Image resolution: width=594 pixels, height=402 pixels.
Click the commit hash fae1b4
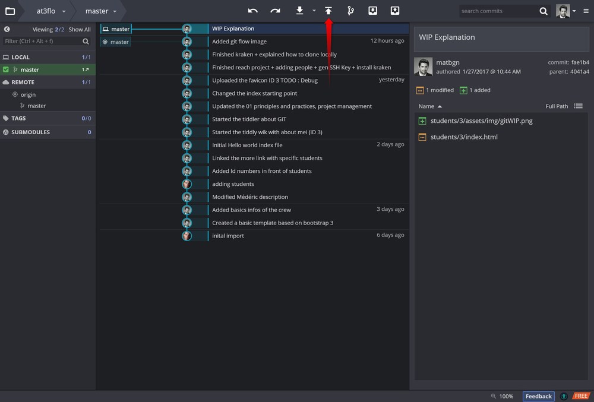coord(580,62)
